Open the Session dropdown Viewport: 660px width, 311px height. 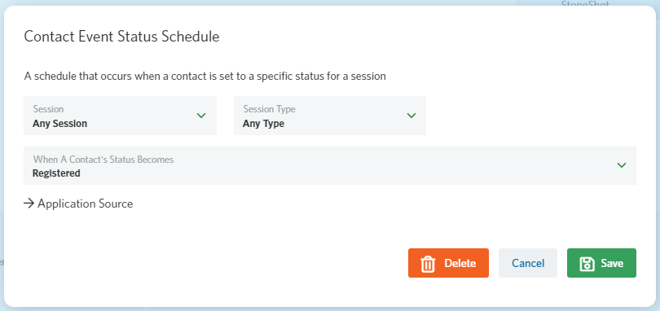120,116
